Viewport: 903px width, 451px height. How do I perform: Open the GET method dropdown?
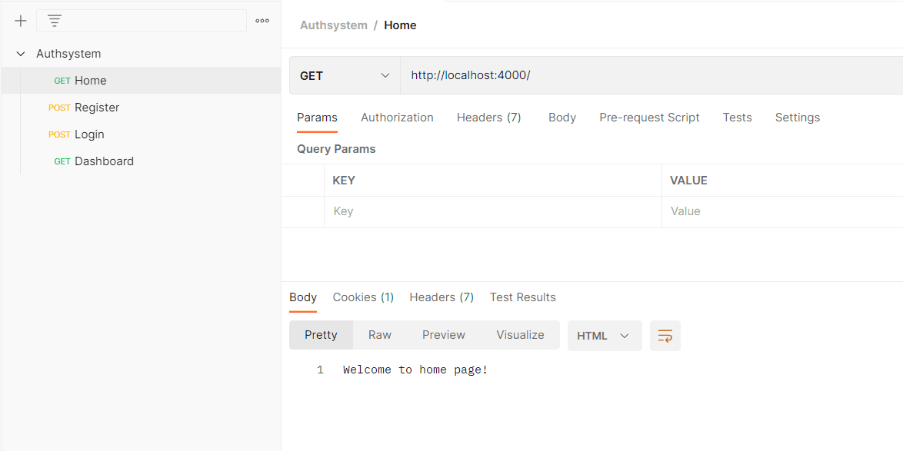click(x=345, y=75)
